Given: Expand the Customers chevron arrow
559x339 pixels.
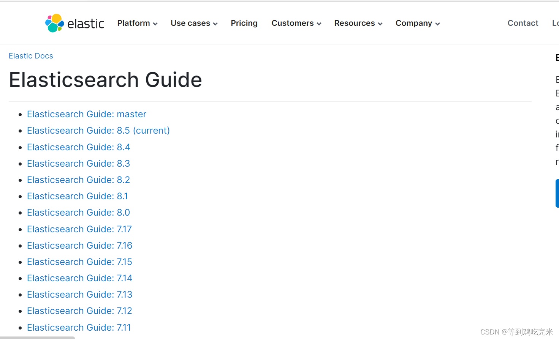Looking at the screenshot, I should pyautogui.click(x=319, y=24).
